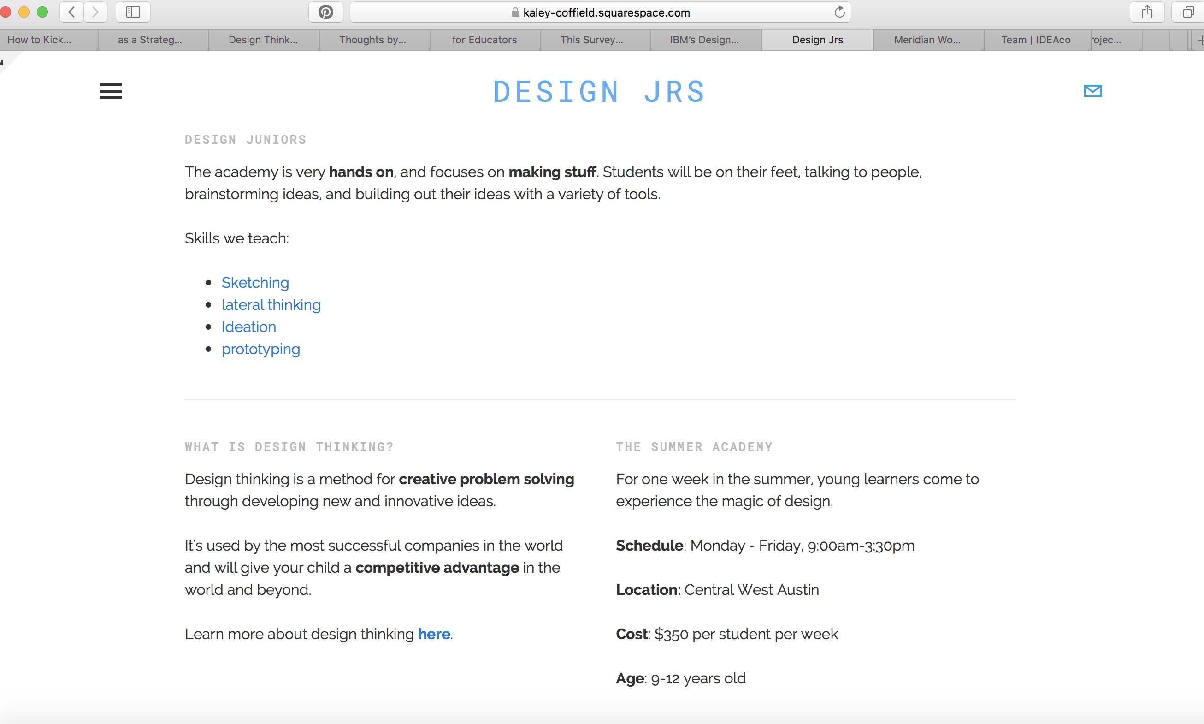Go forward with the forward arrow
This screenshot has height=724, width=1204.
95,12
